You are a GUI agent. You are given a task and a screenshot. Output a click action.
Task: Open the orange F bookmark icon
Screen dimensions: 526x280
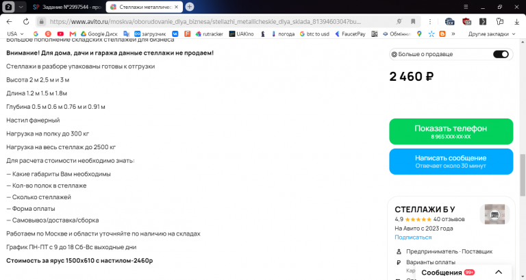point(187,34)
